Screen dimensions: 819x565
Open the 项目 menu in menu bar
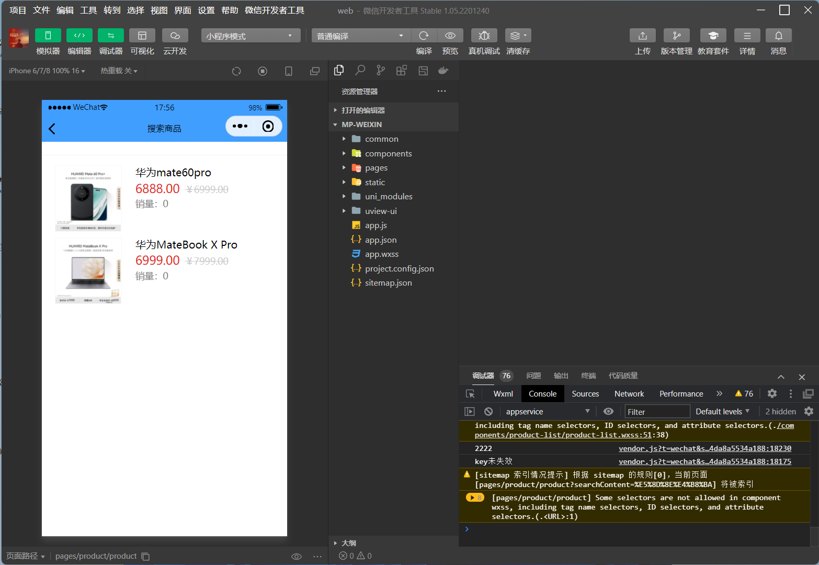18,10
